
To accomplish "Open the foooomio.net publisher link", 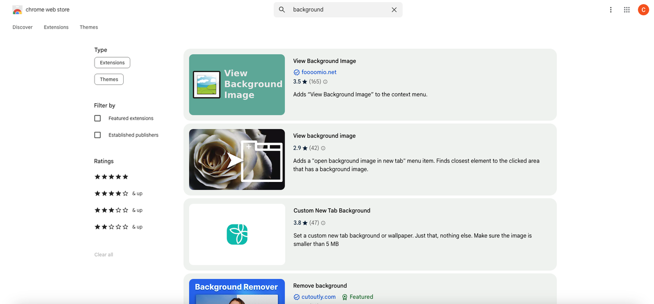I will (319, 73).
